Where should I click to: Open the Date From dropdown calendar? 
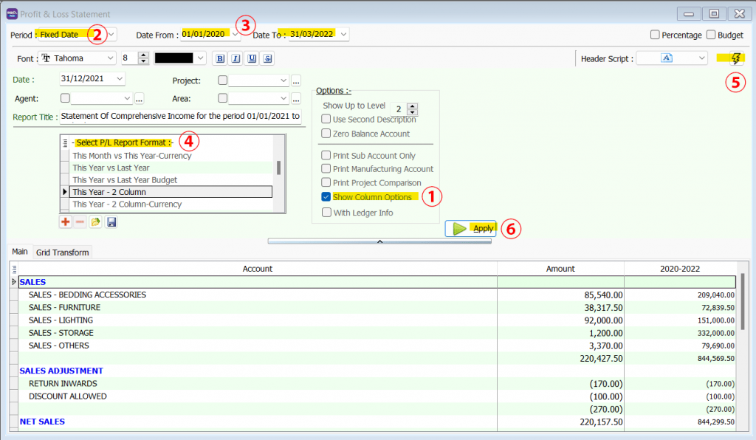(x=235, y=34)
